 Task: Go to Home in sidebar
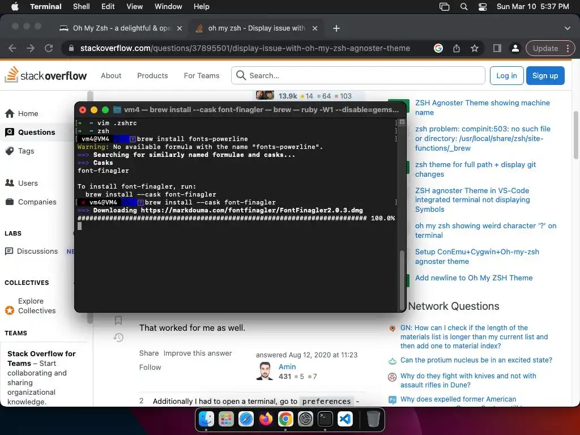22,113
